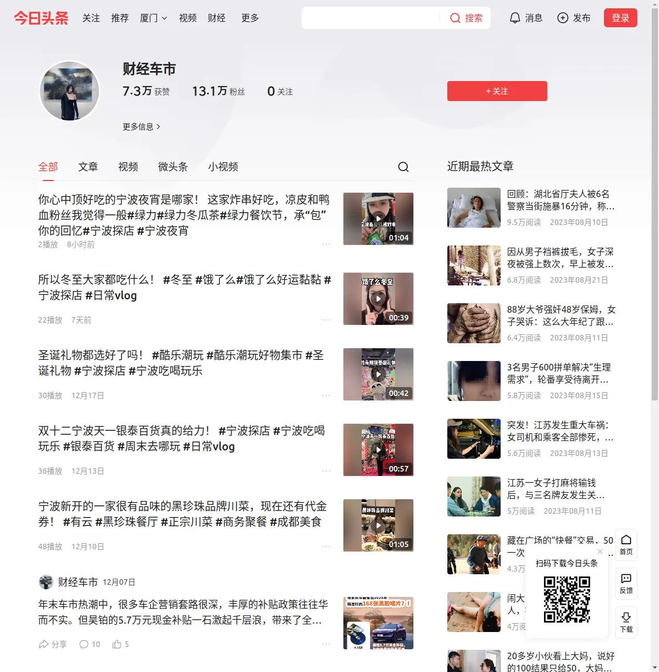Open 推荐 in the top navigation

coord(120,18)
